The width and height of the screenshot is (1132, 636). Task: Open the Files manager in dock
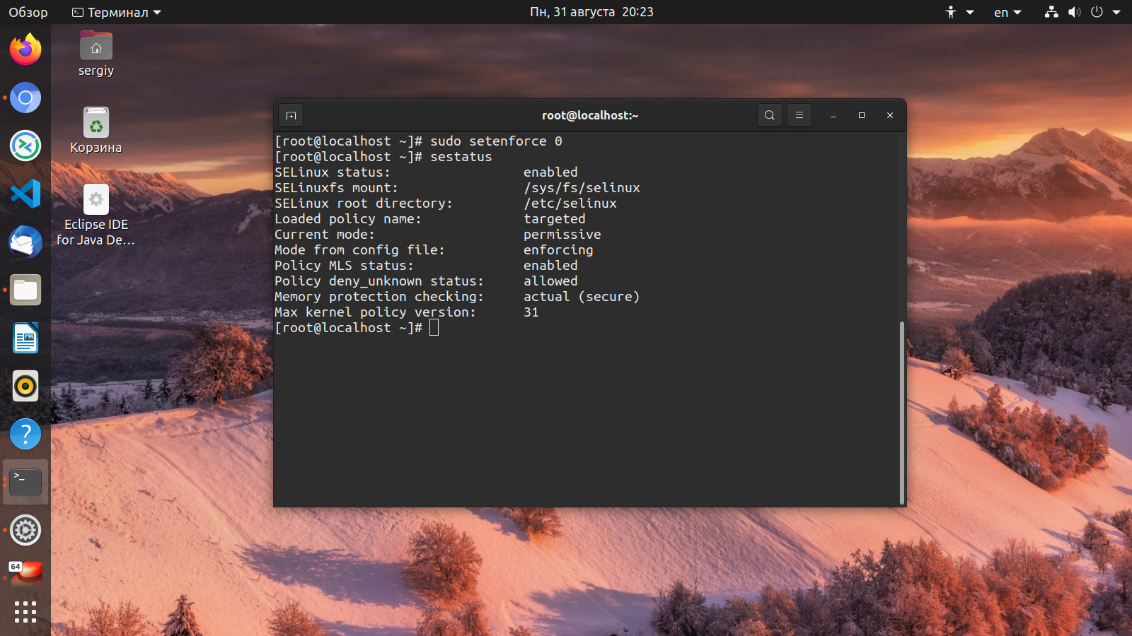25,290
